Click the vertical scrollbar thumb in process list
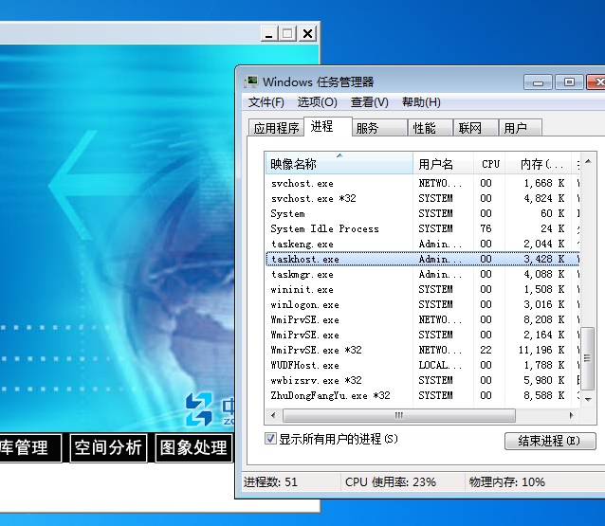Image resolution: width=605 pixels, height=526 pixels. [588, 358]
